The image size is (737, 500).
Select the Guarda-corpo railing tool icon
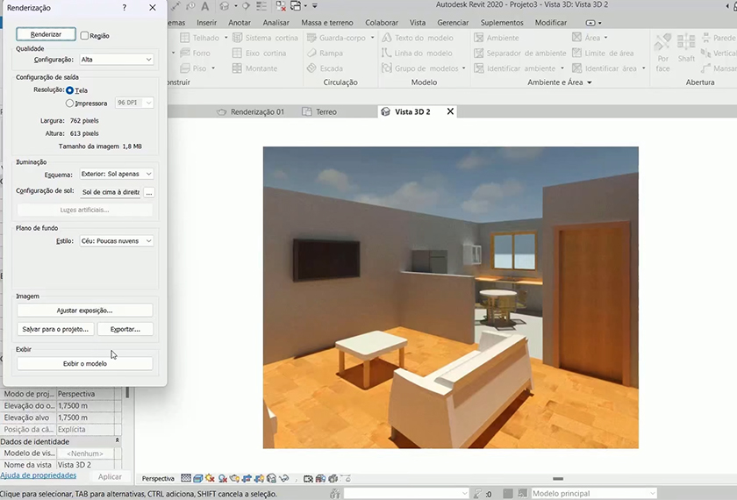(312, 39)
